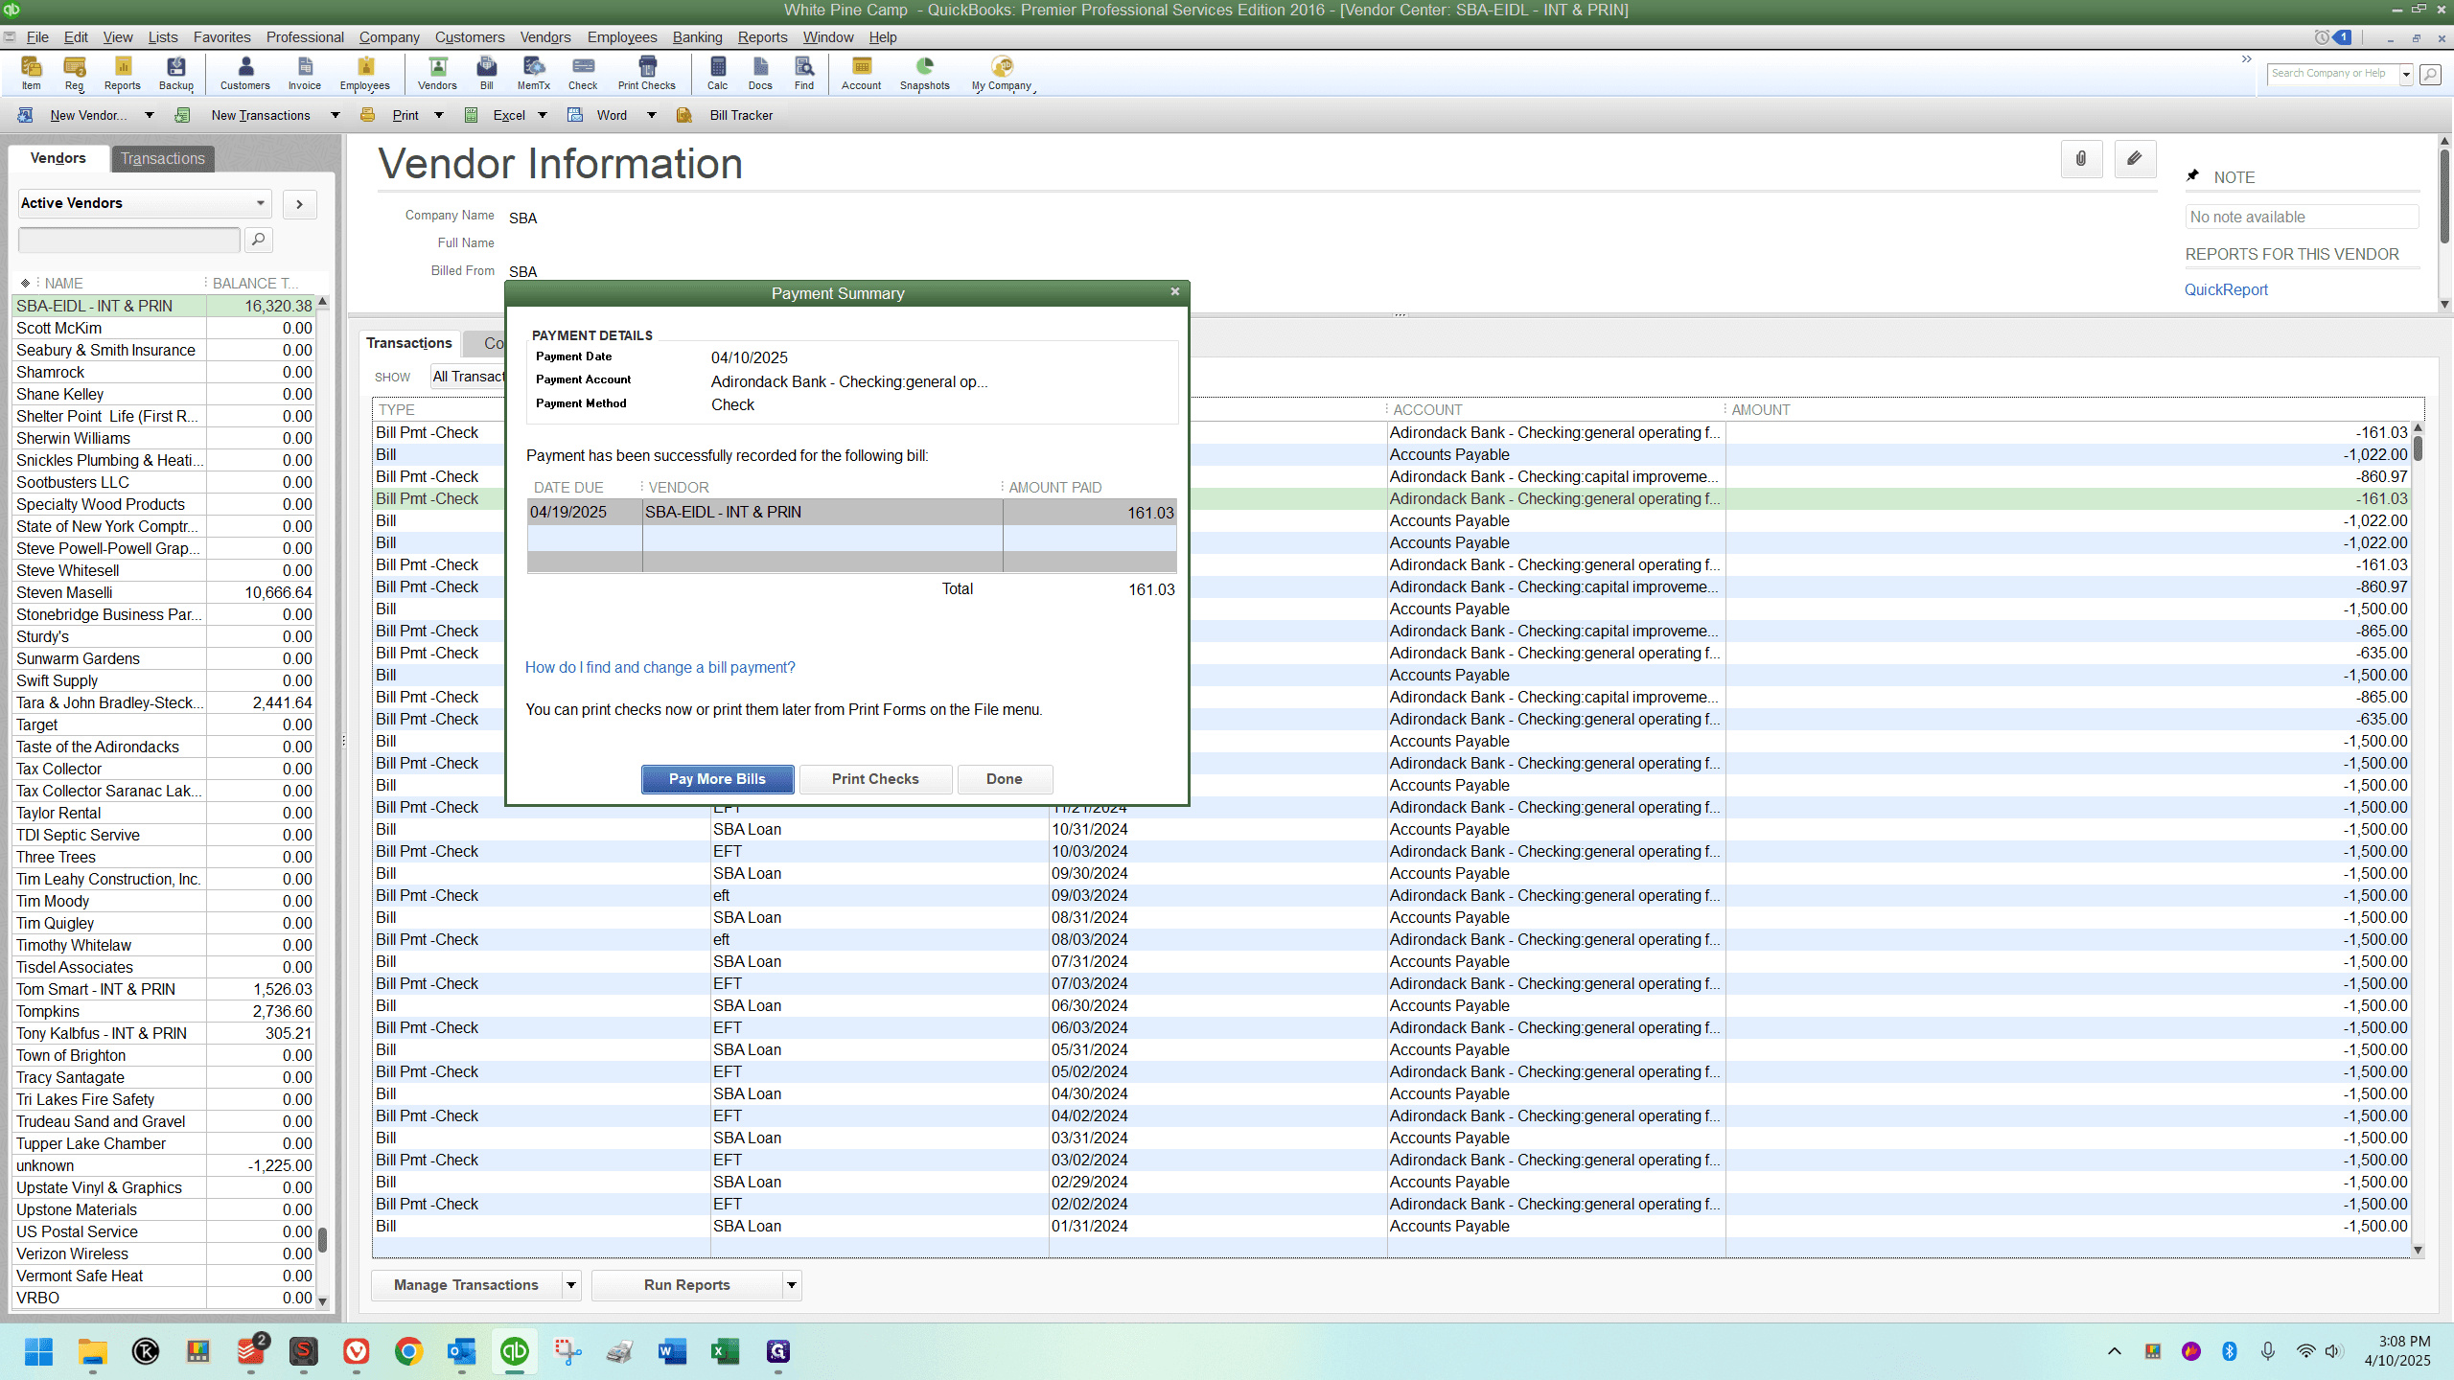Expand the Run Reports dropdown arrow

[792, 1285]
